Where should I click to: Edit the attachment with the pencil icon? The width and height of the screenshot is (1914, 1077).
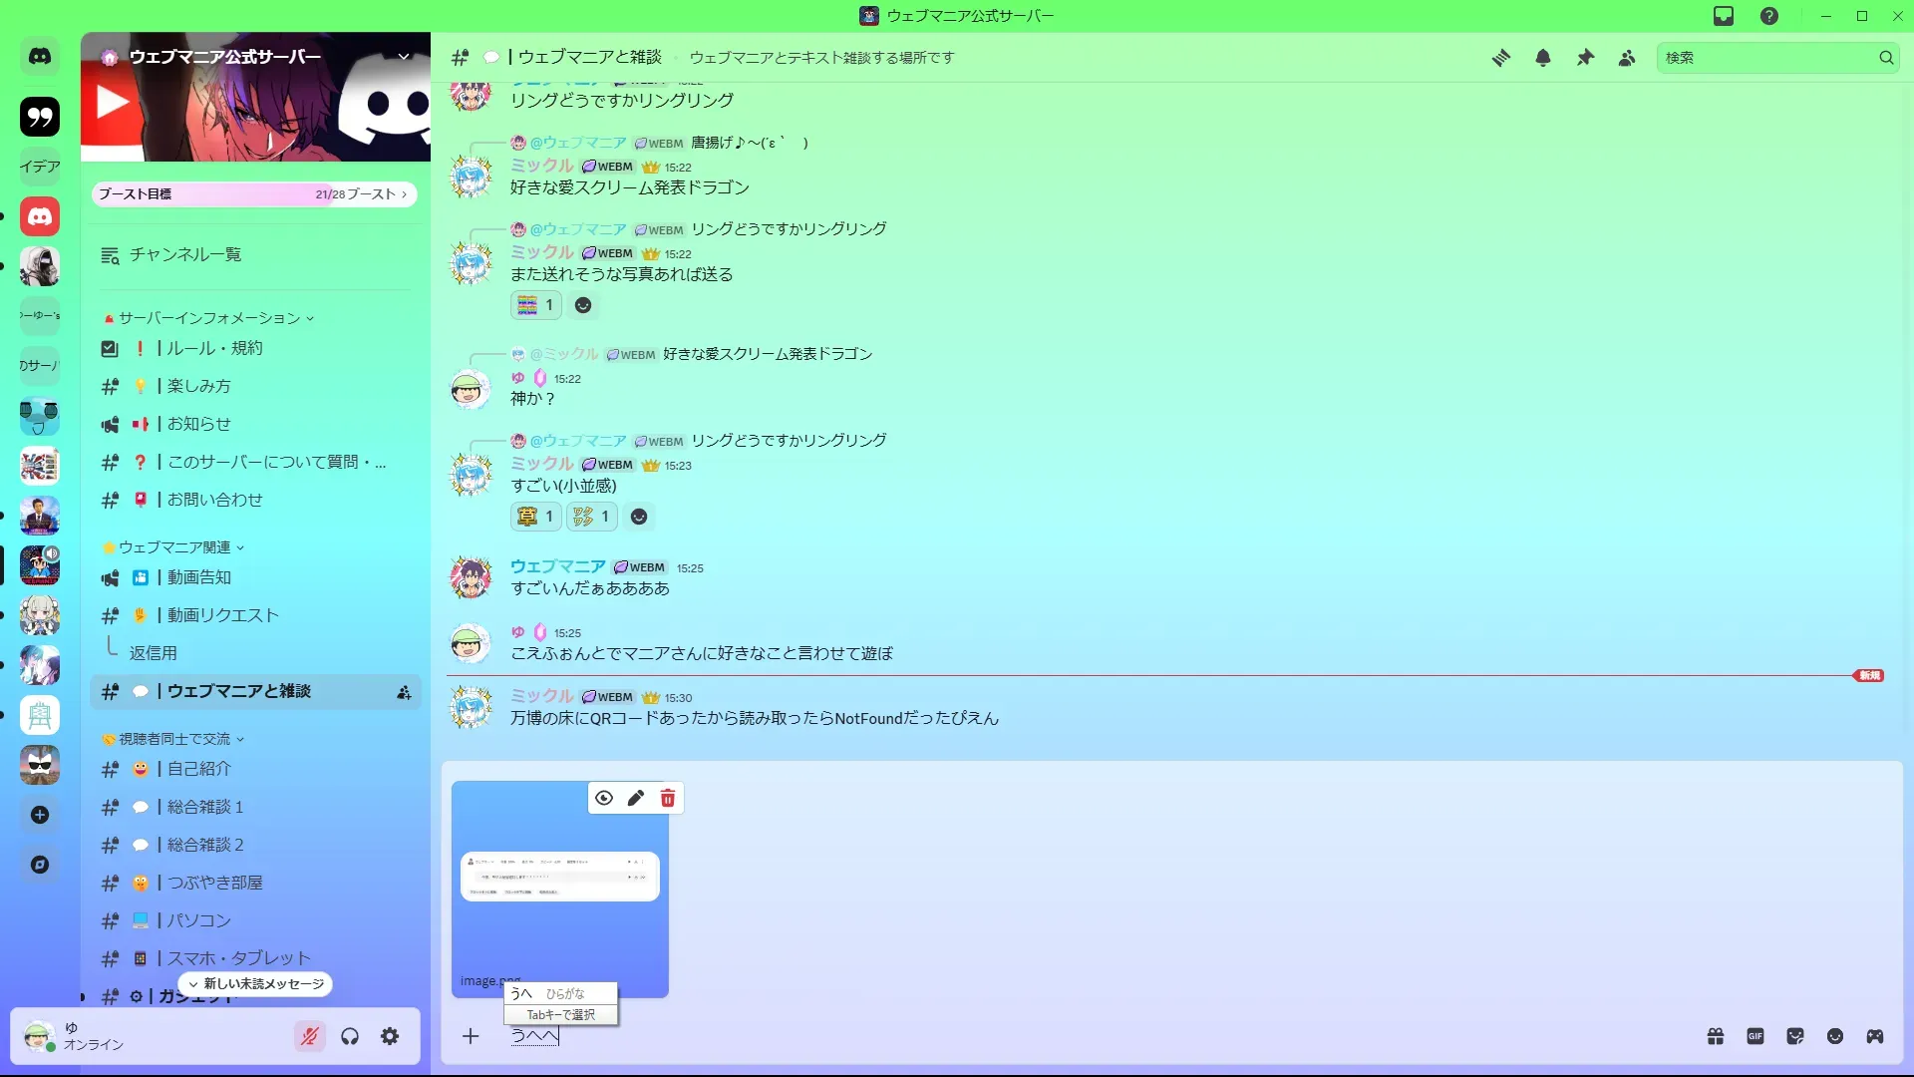pos(636,798)
